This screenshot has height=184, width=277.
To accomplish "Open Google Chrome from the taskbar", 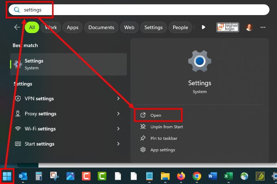I will pos(197,176).
